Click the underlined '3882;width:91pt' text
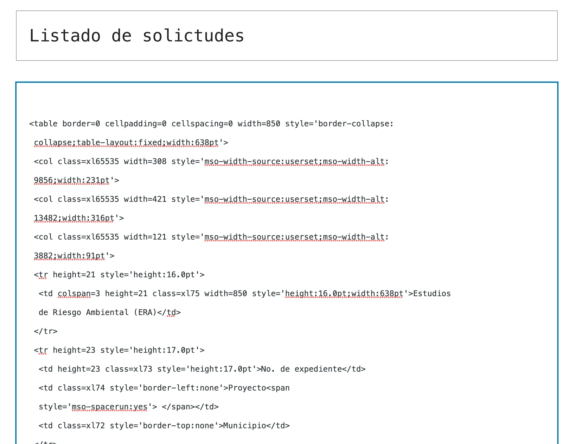569x444 pixels. pos(69,256)
